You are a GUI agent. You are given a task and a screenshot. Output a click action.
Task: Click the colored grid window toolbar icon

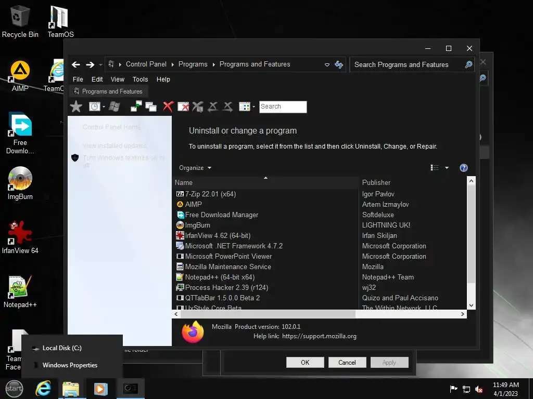[x=245, y=107]
